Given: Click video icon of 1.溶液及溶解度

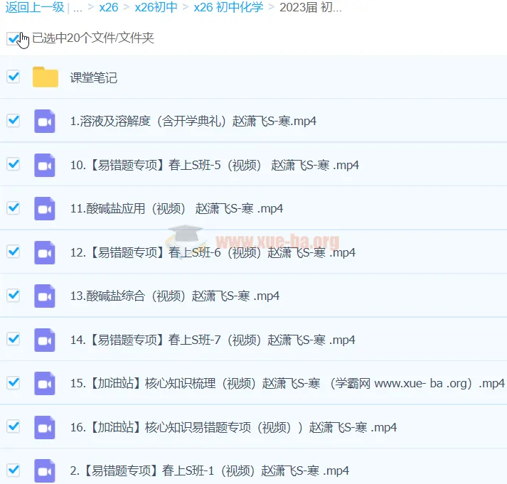Looking at the screenshot, I should tap(45, 121).
